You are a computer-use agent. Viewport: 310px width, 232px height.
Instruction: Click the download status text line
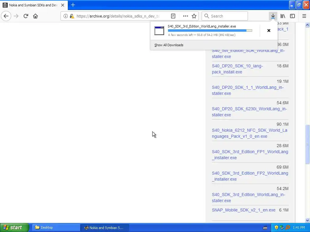(x=202, y=35)
